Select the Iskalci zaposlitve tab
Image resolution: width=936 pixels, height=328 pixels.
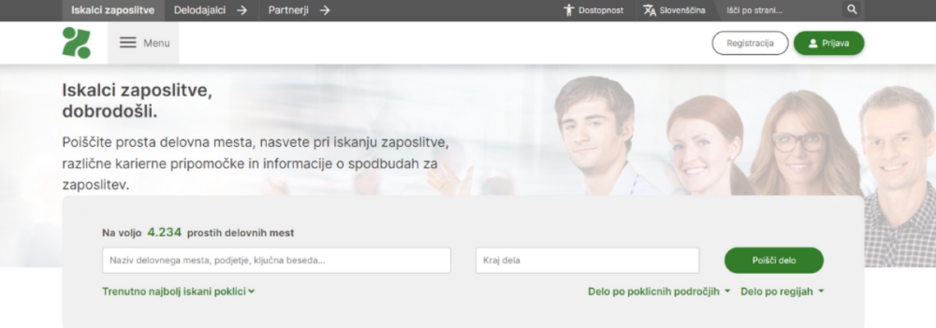(x=112, y=10)
